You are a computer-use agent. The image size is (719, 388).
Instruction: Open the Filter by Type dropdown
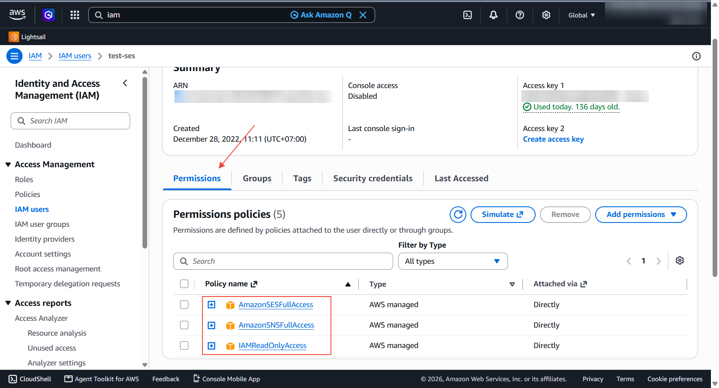tap(453, 261)
